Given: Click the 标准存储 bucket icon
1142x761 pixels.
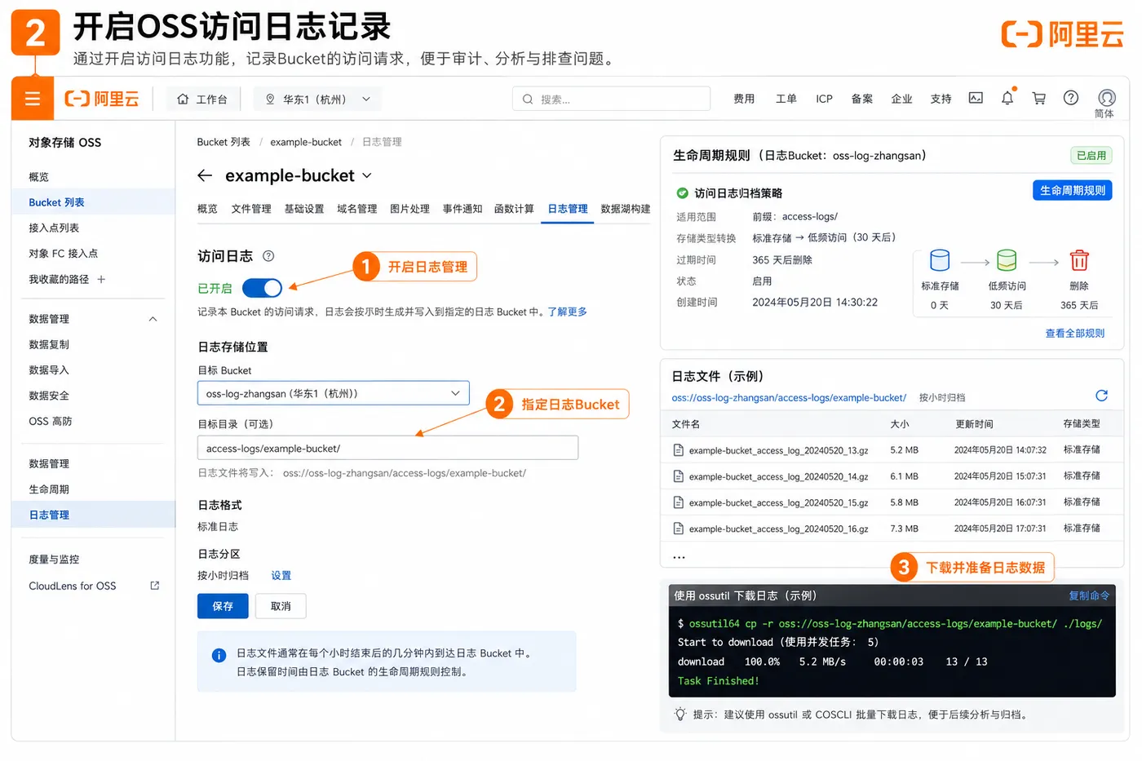Looking at the screenshot, I should click(x=940, y=260).
